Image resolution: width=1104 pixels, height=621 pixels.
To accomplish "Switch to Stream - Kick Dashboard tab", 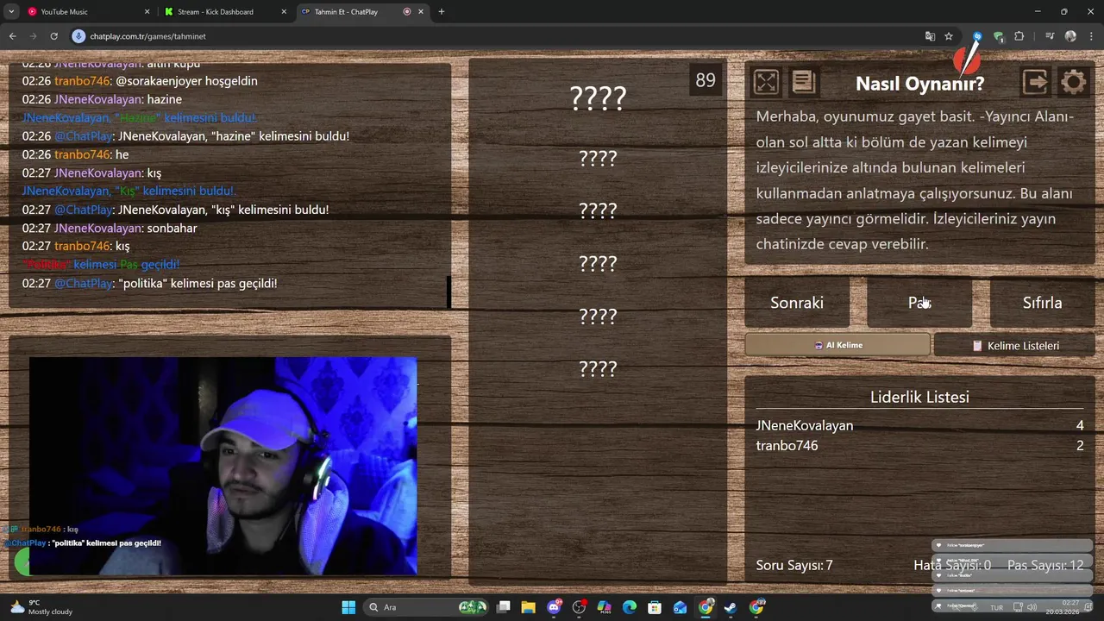I will click(x=224, y=12).
